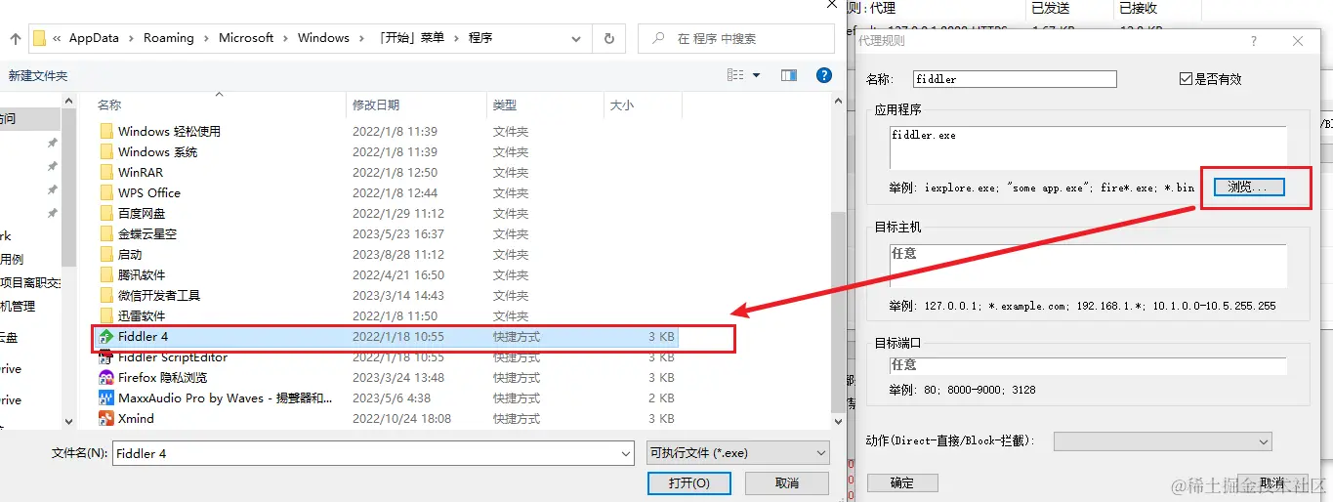
Task: Click the up-directory arrow in address bar
Action: tap(15, 39)
